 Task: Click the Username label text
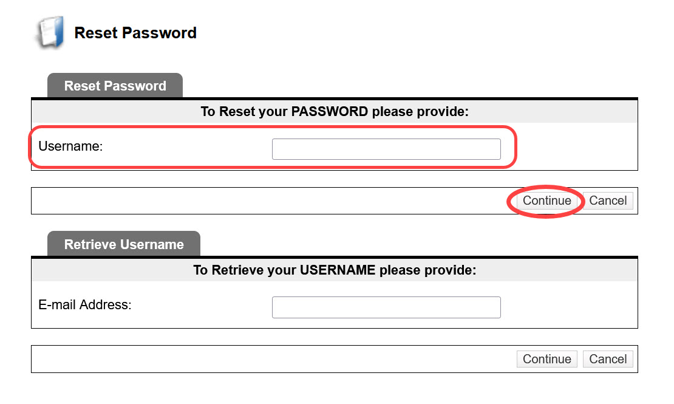[70, 146]
